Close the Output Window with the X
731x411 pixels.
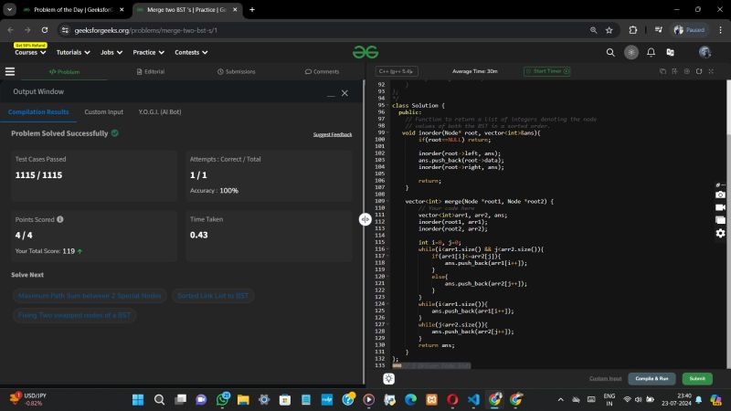[344, 93]
